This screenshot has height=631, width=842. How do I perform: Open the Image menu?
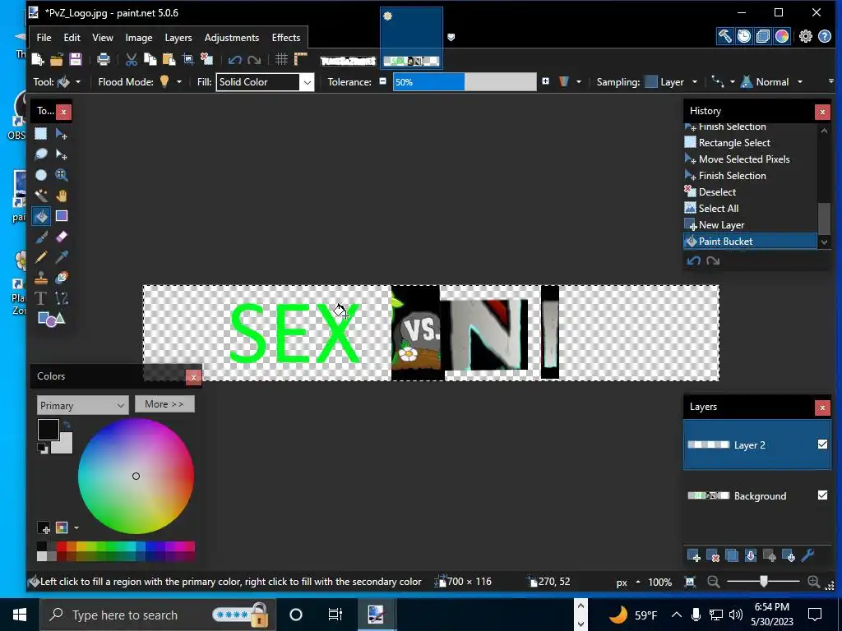pyautogui.click(x=138, y=38)
